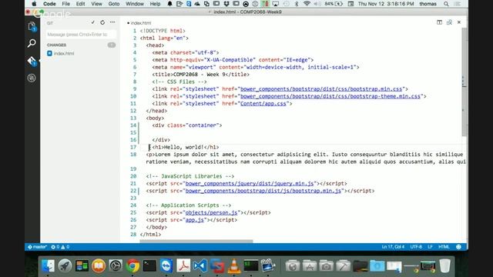
Task: Open the File menu
Action: tap(65, 4)
